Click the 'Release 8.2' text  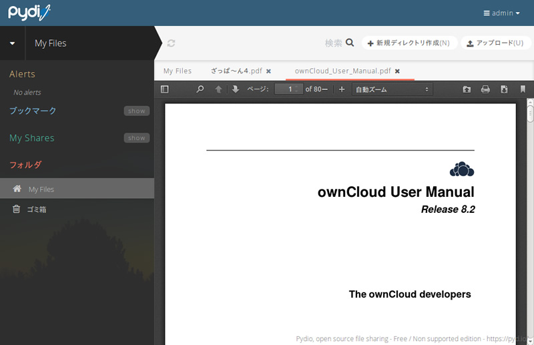click(448, 209)
